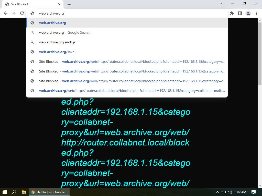The height and width of the screenshot is (196, 262).
Task: Click the 'clientaddr=192.168.1.15&catego' text near bottom
Action: pos(126,163)
